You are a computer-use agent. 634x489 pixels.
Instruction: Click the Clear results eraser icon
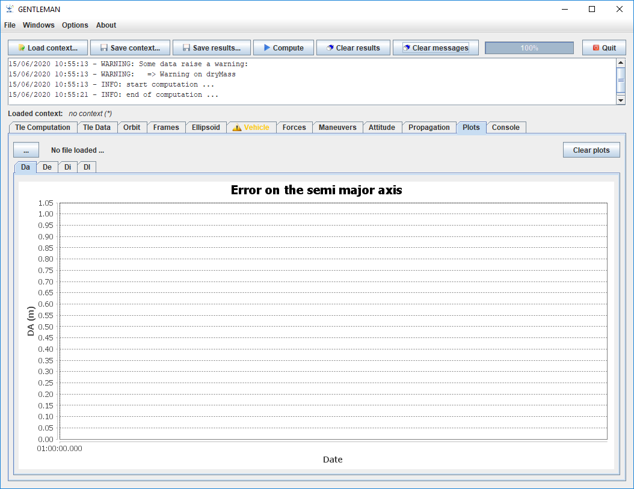pos(330,48)
